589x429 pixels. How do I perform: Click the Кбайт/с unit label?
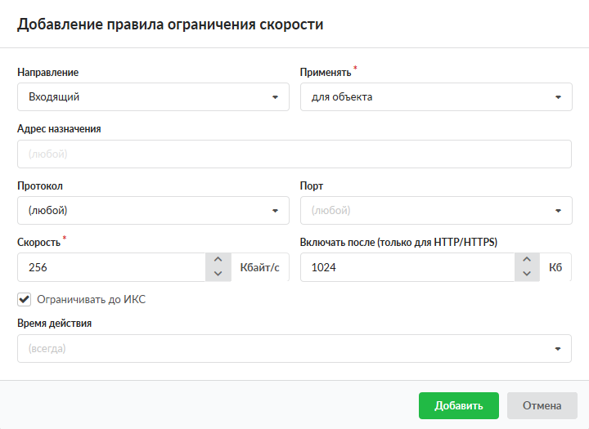click(x=260, y=267)
